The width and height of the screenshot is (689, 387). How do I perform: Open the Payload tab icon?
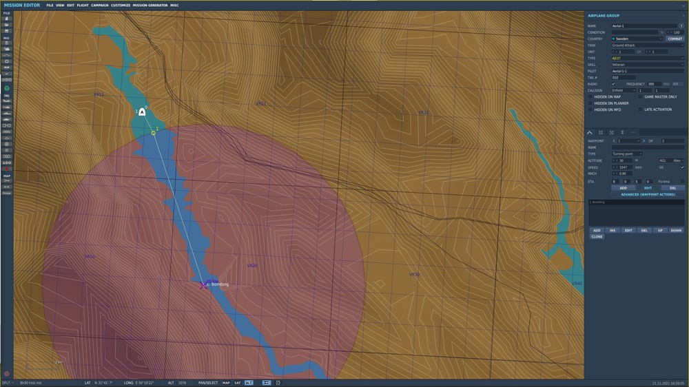pyautogui.click(x=601, y=132)
